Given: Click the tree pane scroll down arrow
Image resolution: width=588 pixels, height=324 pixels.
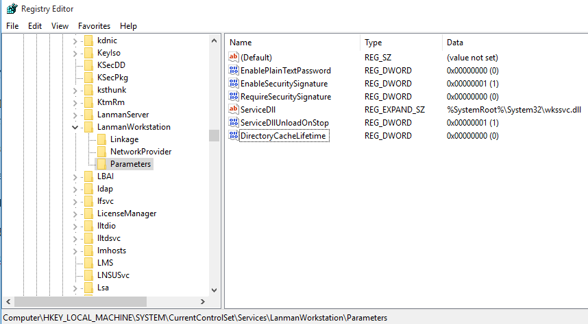Looking at the screenshot, I should coord(214,290).
